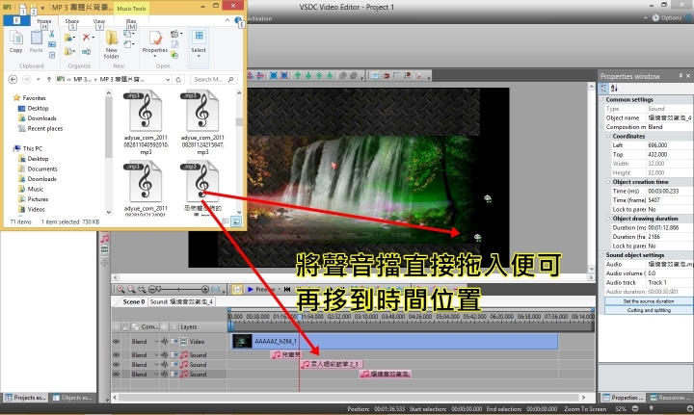This screenshot has width=694, height=415.
Task: Open the Share tab in Explorer ribbon
Action: click(x=72, y=21)
